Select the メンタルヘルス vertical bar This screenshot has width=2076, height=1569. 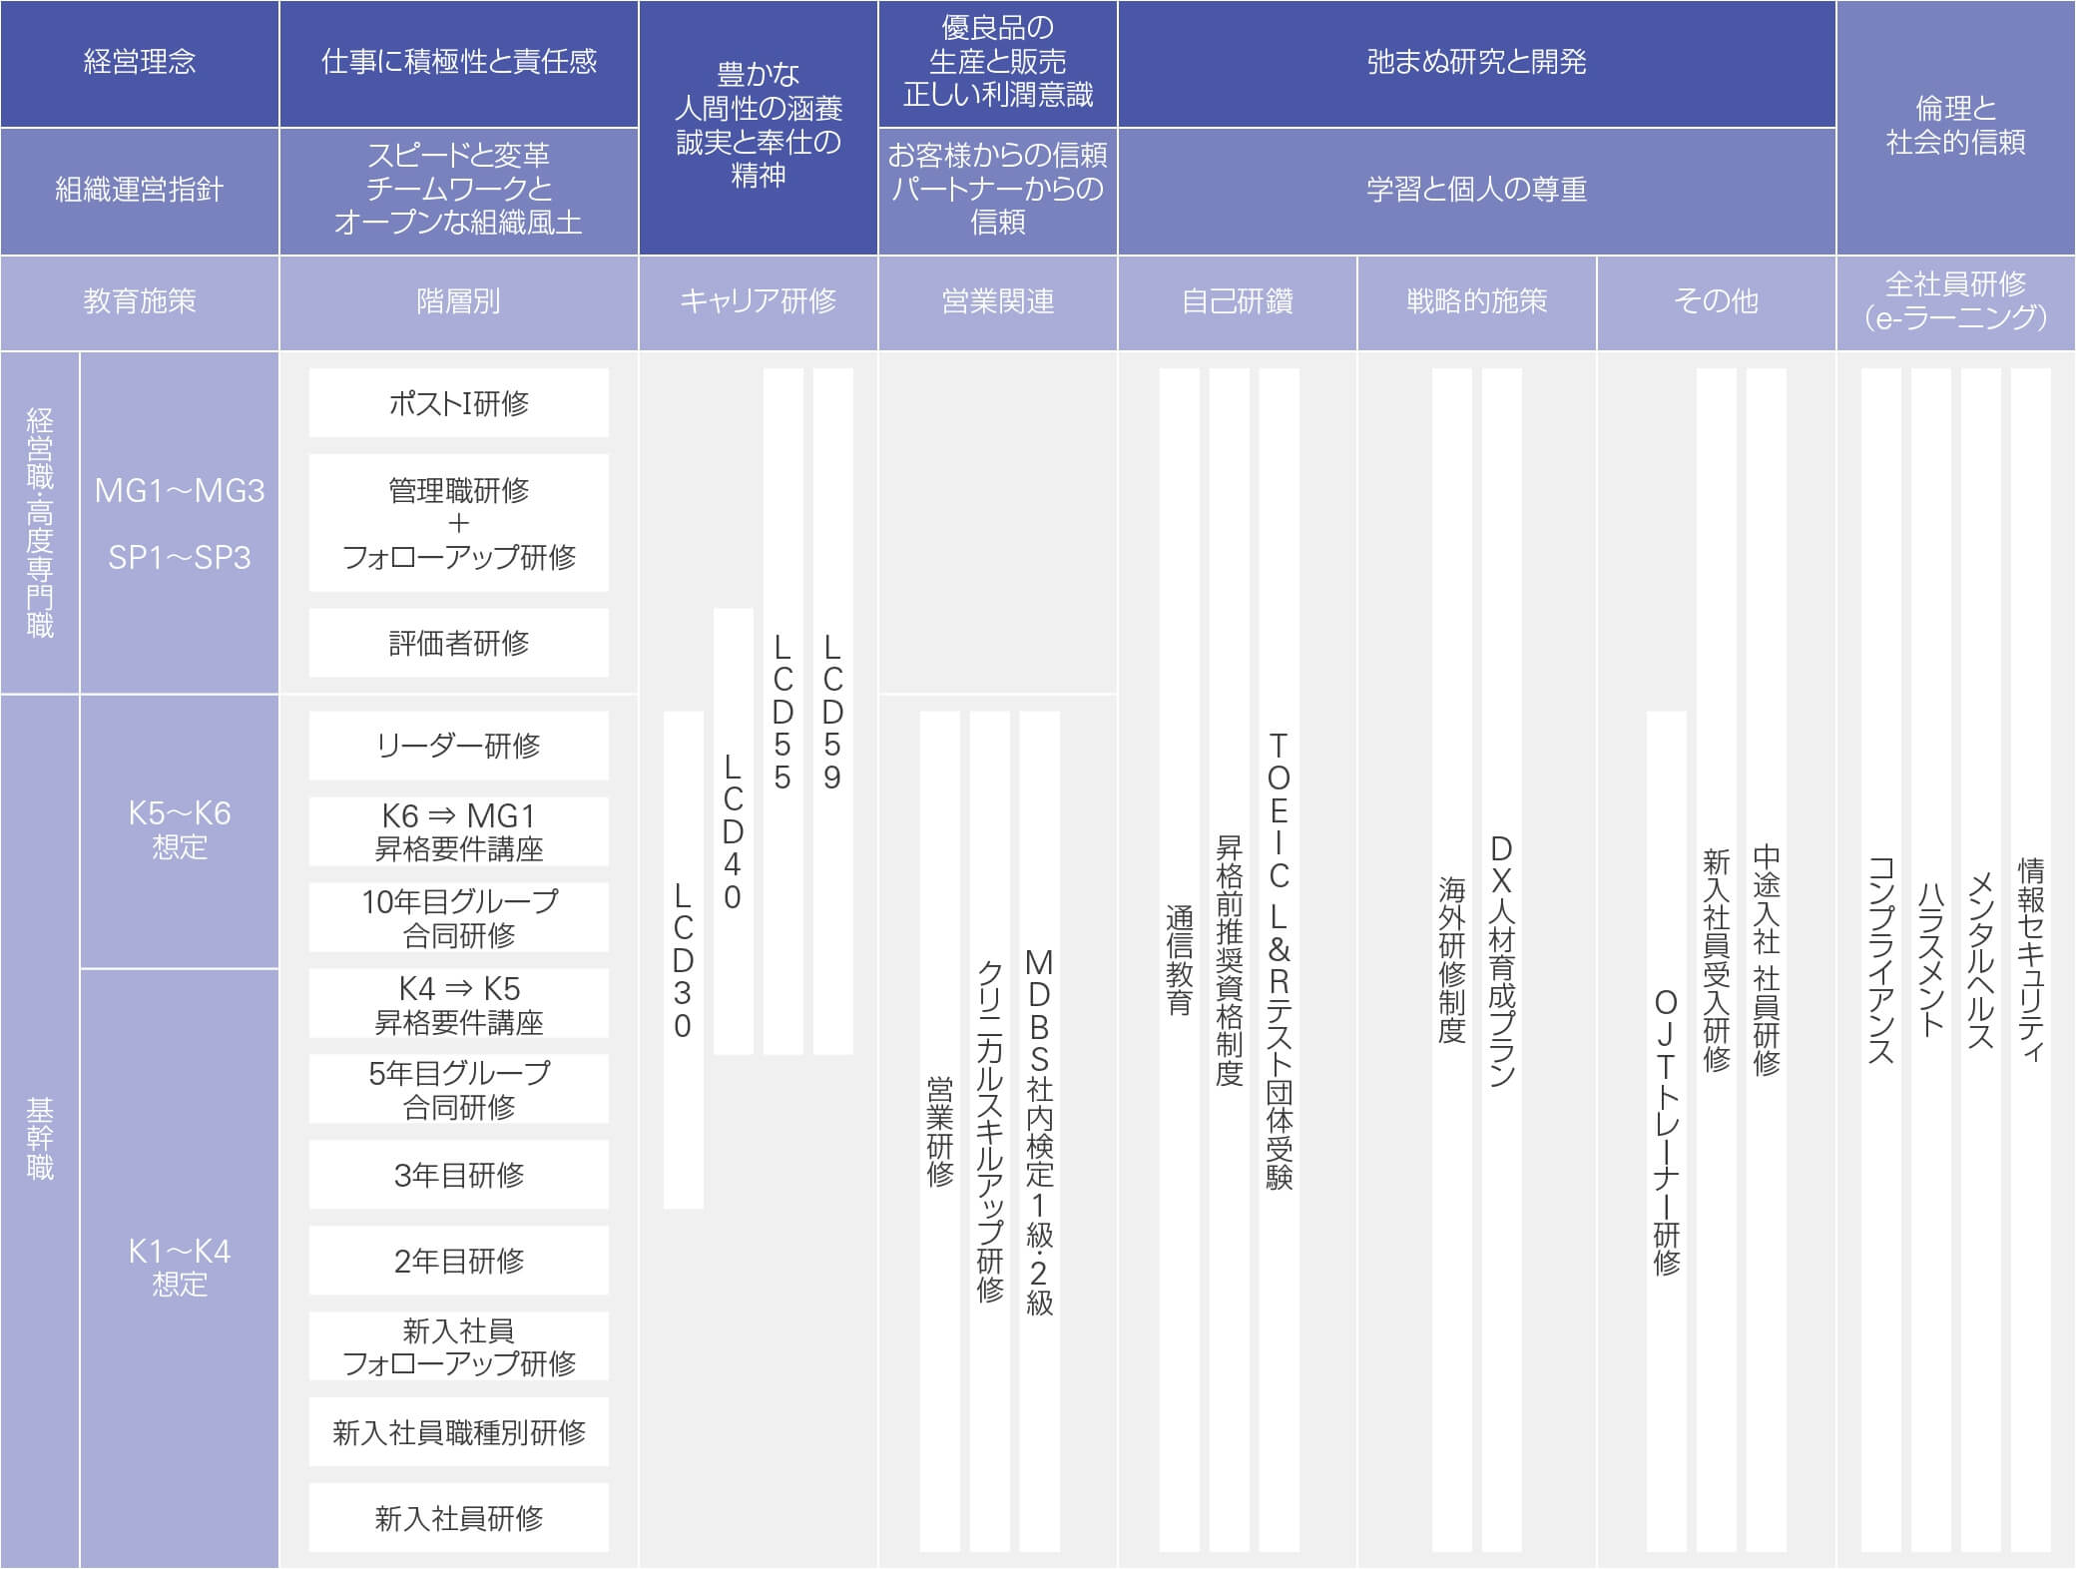[1981, 960]
